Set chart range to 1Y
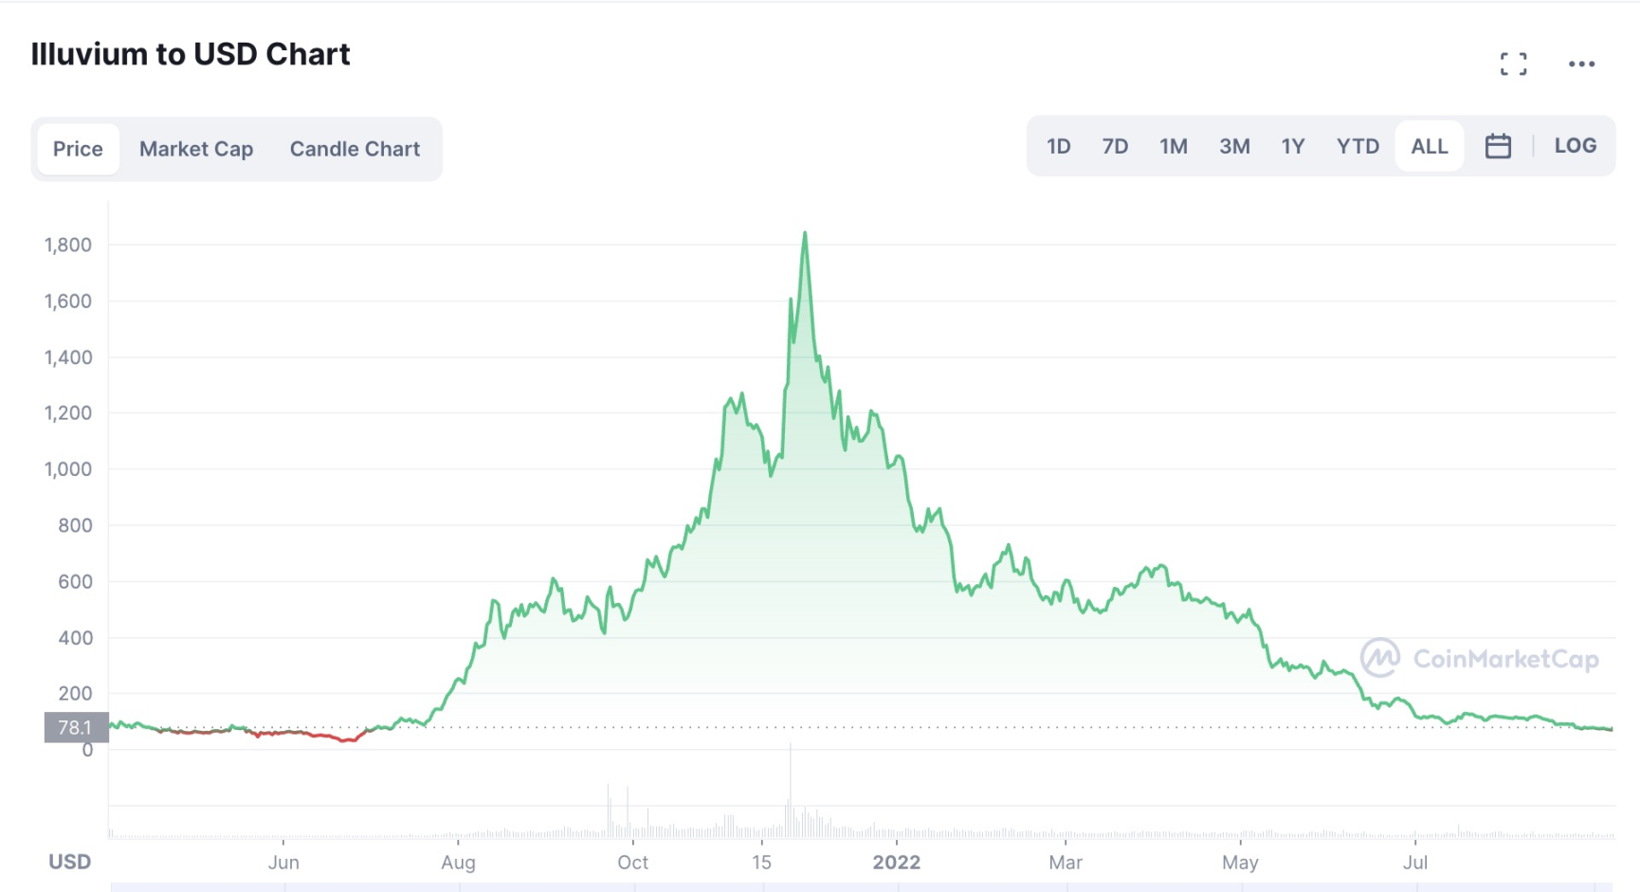1640x892 pixels. click(1293, 146)
